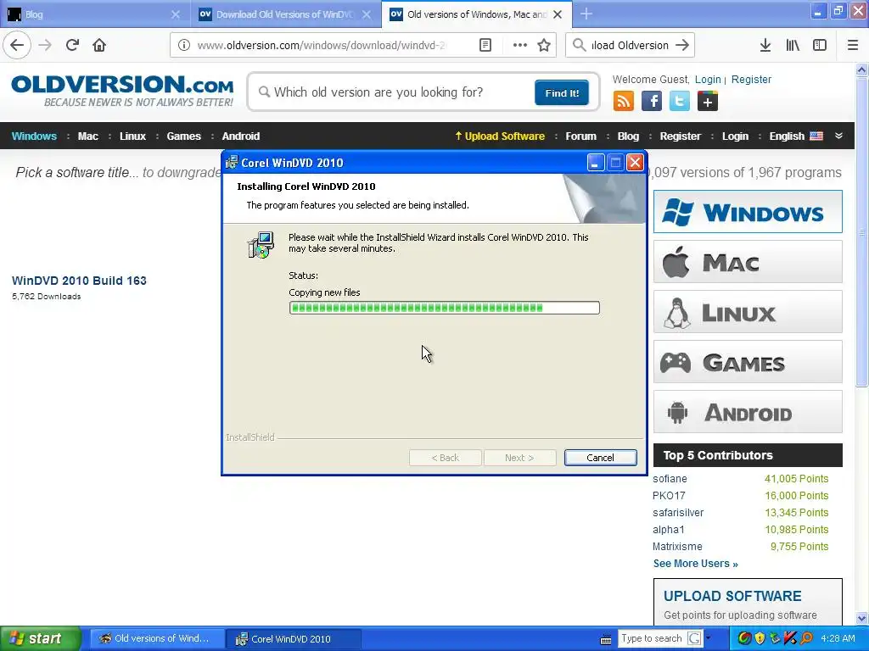Switch to Old versions of Wind... taskbar button

(157, 639)
